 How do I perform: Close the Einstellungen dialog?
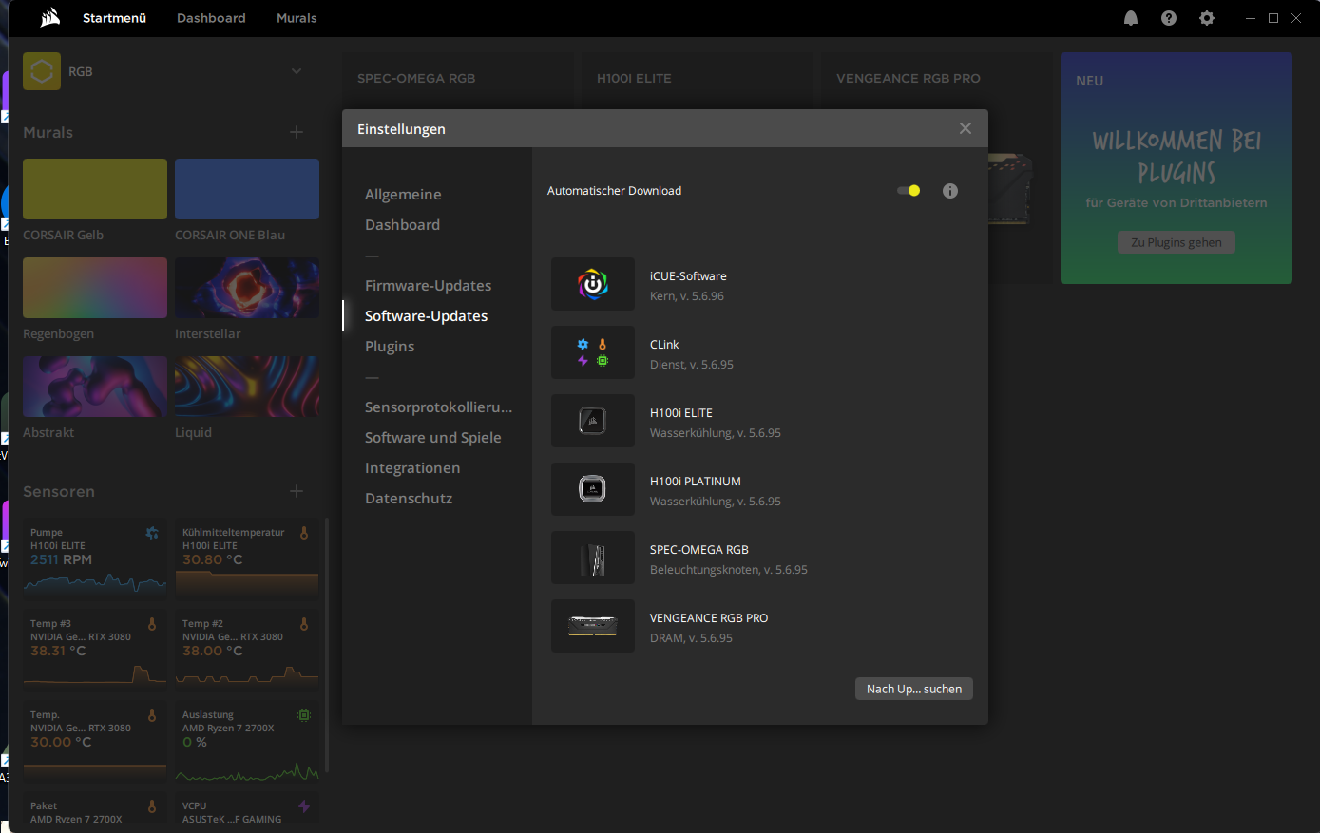pyautogui.click(x=966, y=128)
